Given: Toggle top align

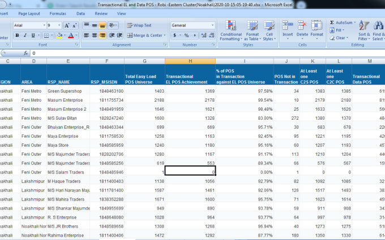Looking at the screenshot, I should [x=87, y=25].
